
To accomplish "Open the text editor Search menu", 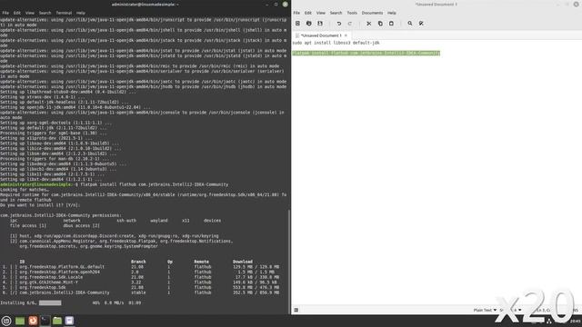I will tap(336, 13).
